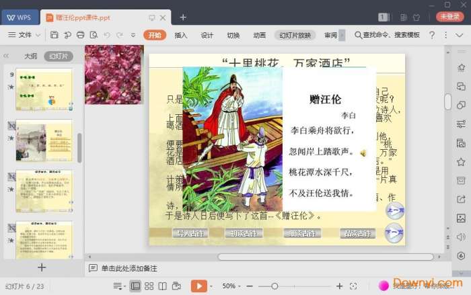This screenshot has width=471, height=295.
Task: Zoom out with the minus button
Action: tap(250, 286)
